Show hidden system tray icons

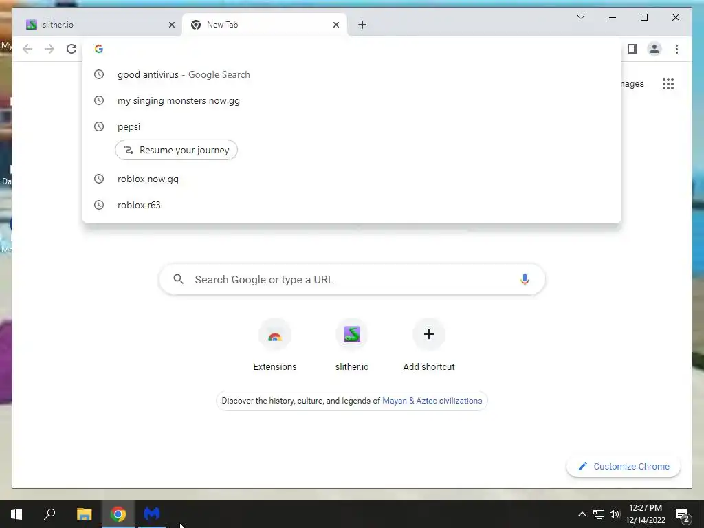582,514
